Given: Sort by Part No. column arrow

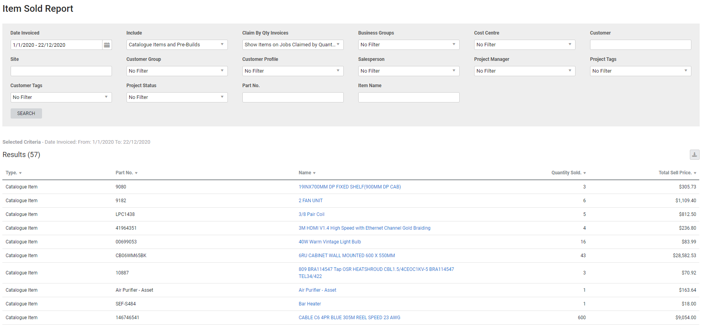Looking at the screenshot, I should [x=136, y=173].
